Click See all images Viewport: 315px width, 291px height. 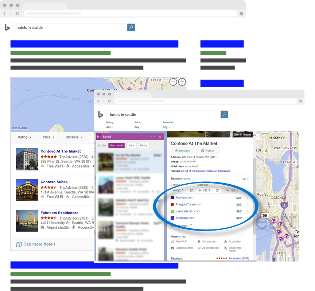pyautogui.click(x=242, y=134)
